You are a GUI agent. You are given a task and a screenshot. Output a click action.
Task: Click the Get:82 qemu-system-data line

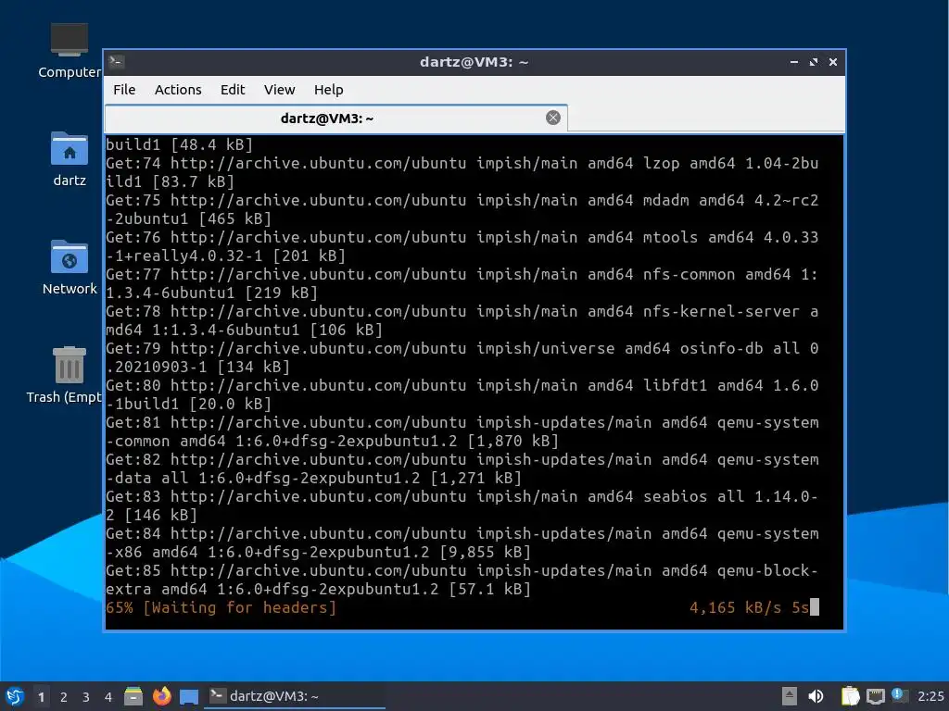coord(462,468)
